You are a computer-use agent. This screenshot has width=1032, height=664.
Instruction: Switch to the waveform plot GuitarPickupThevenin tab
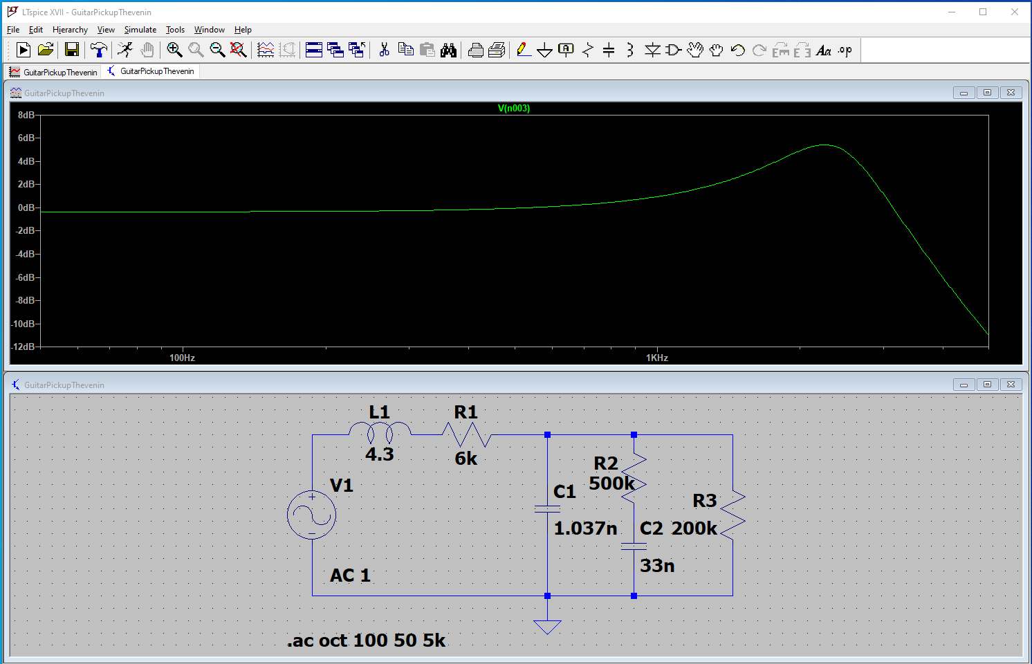(54, 72)
